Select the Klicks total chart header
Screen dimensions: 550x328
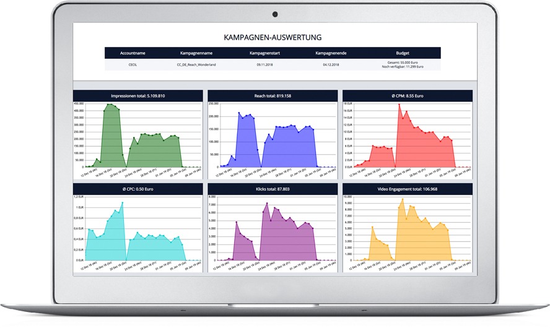[x=273, y=189]
